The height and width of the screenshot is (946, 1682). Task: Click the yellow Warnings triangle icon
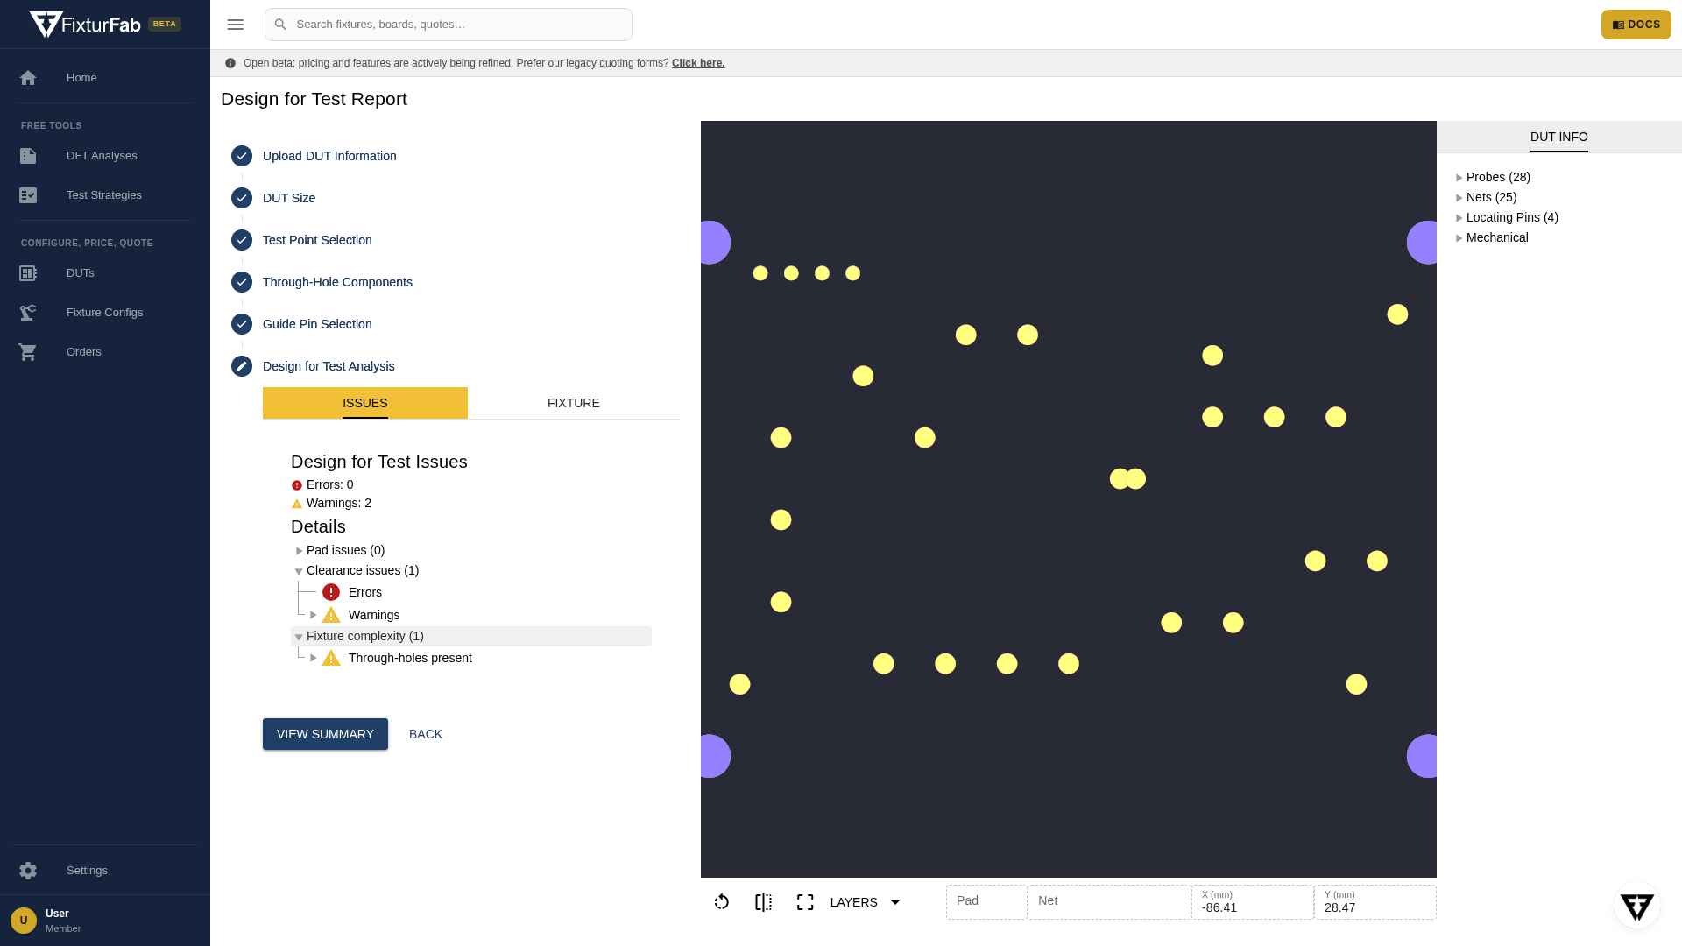[x=331, y=615]
